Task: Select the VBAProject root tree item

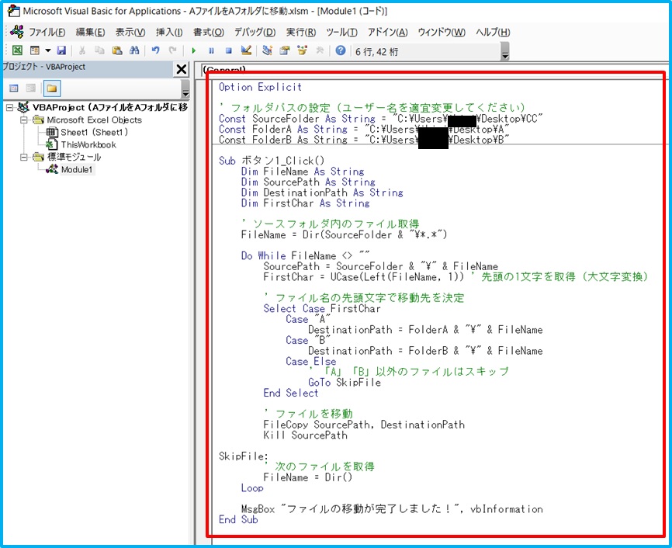Action: [109, 107]
